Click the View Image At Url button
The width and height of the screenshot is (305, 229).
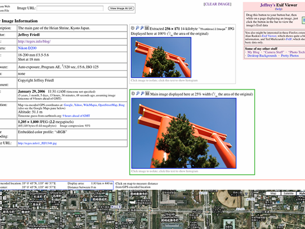[121, 8]
